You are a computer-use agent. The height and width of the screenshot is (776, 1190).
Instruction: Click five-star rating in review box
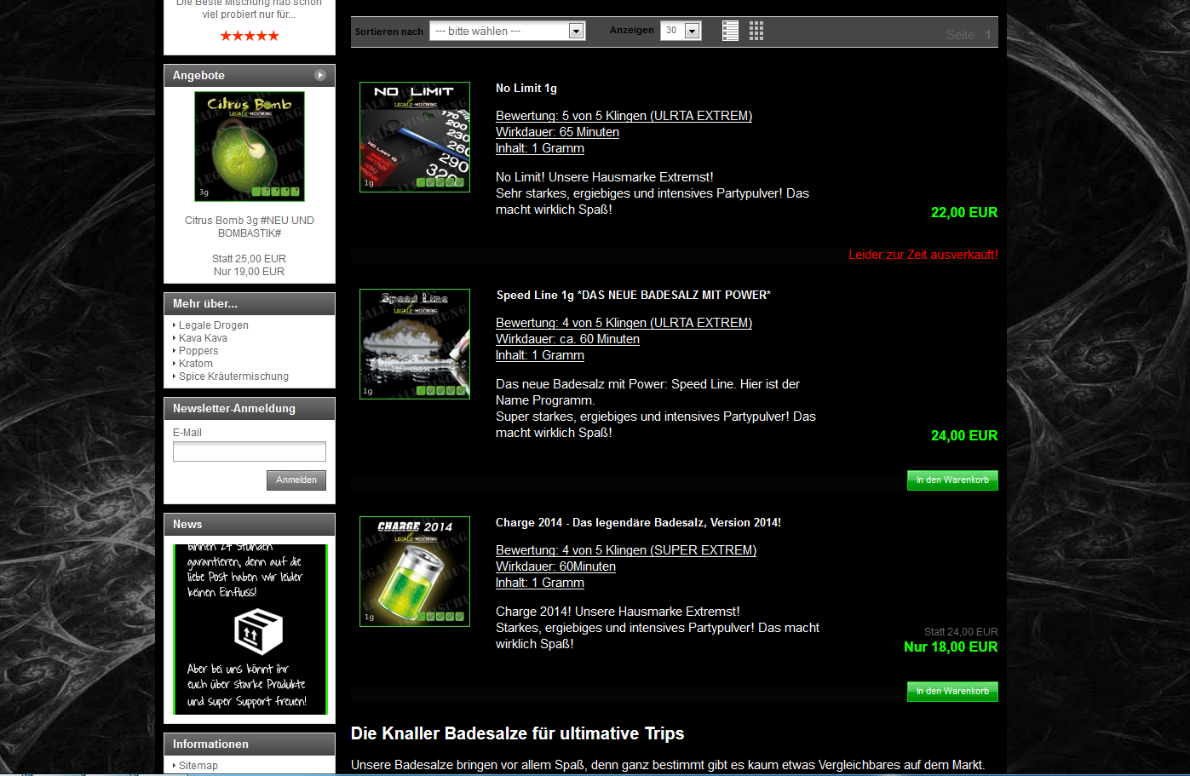(x=250, y=36)
